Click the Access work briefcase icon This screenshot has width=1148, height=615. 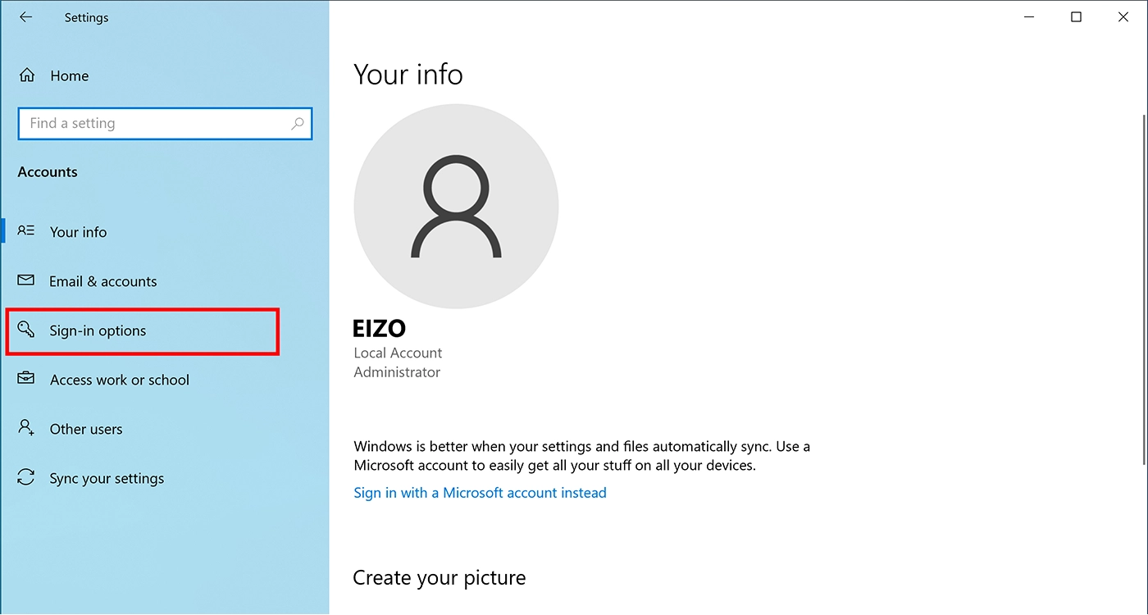tap(26, 379)
